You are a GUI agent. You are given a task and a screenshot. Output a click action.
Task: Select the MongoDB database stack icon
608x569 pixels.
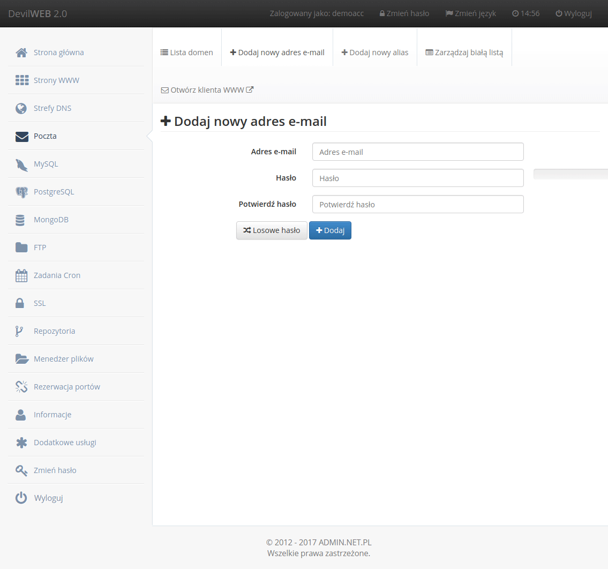[21, 220]
